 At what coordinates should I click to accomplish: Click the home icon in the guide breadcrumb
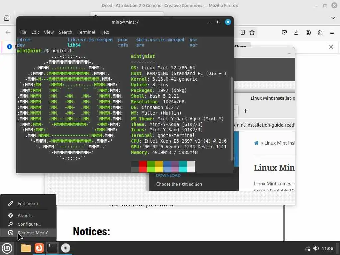pyautogui.click(x=256, y=143)
